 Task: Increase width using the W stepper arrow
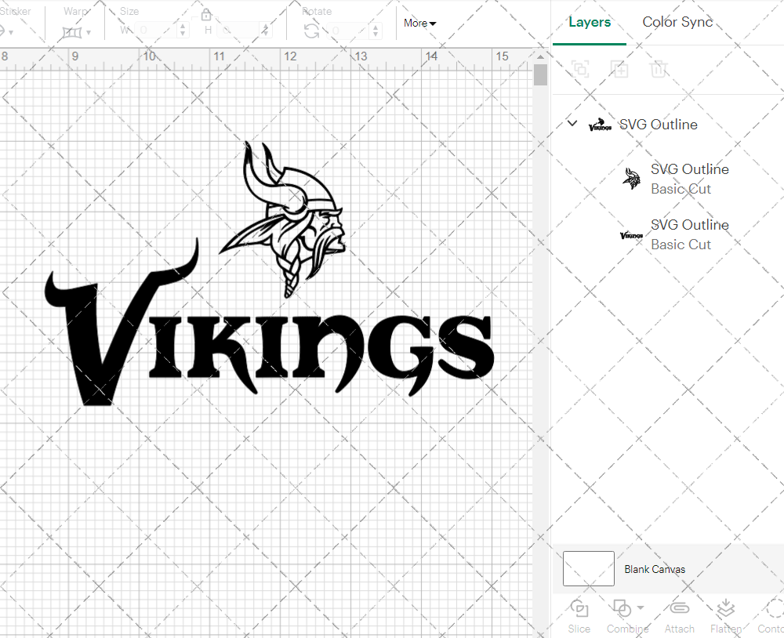click(x=182, y=25)
